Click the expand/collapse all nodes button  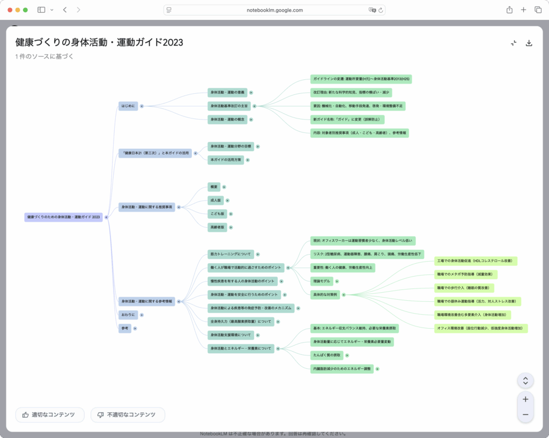pyautogui.click(x=525, y=381)
